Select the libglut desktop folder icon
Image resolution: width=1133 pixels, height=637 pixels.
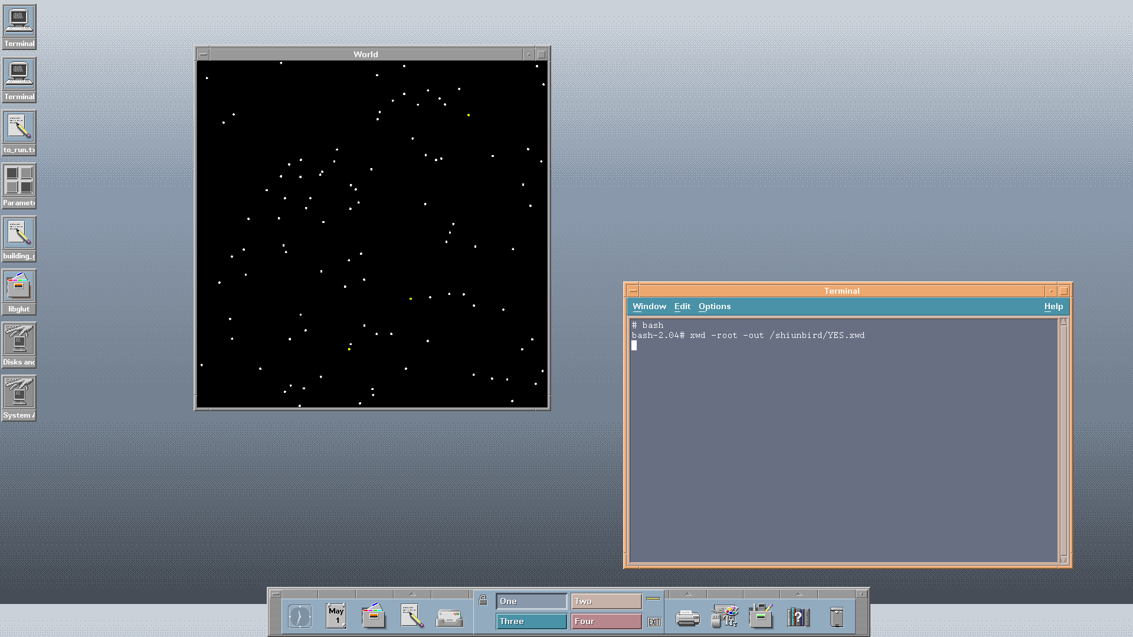click(x=19, y=293)
